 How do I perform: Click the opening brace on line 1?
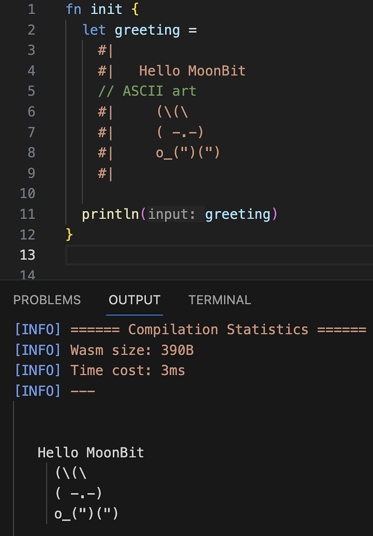click(x=135, y=9)
